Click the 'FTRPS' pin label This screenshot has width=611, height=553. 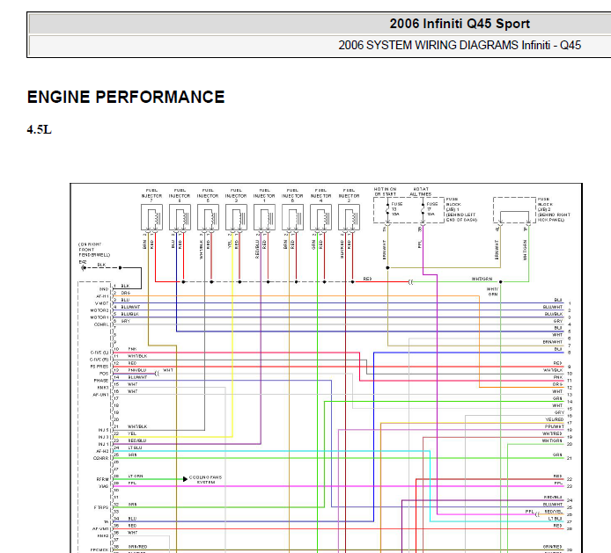coord(101,507)
